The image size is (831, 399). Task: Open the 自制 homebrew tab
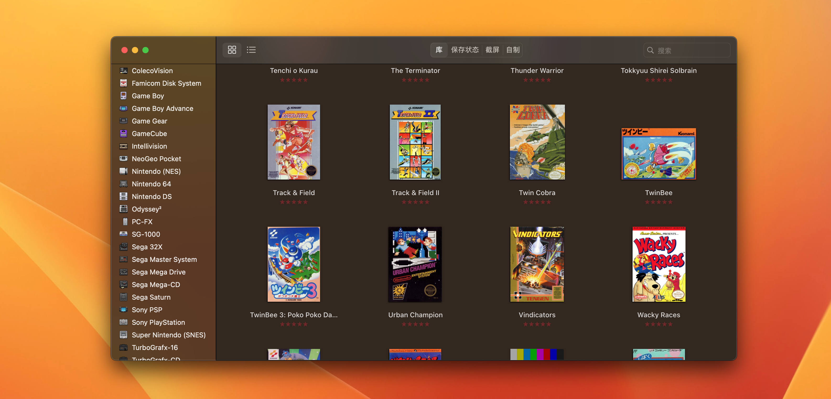[x=512, y=50]
